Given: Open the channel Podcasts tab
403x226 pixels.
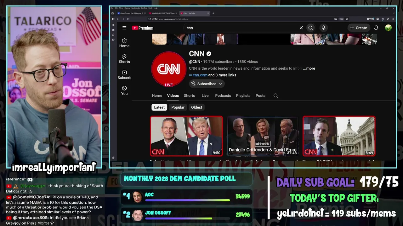Looking at the screenshot, I should tap(223, 96).
